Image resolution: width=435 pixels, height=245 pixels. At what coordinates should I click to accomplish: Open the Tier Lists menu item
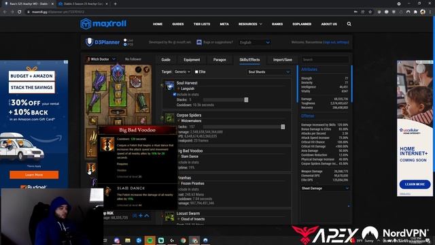[202, 24]
